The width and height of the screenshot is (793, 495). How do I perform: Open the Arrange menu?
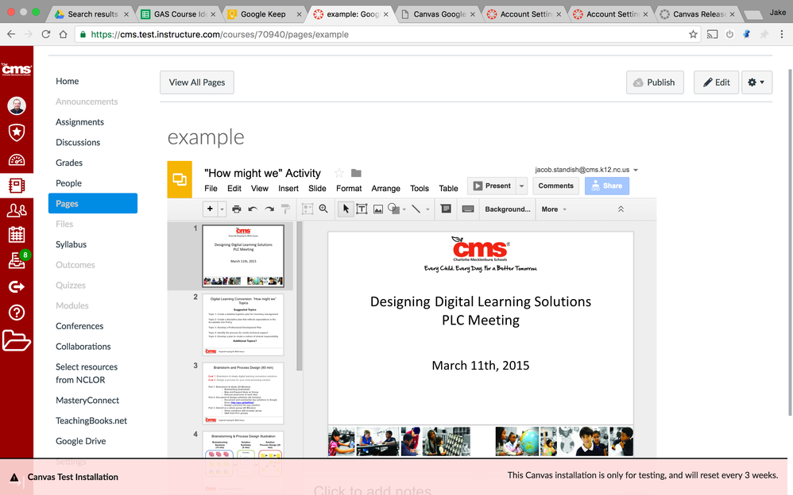pos(386,189)
